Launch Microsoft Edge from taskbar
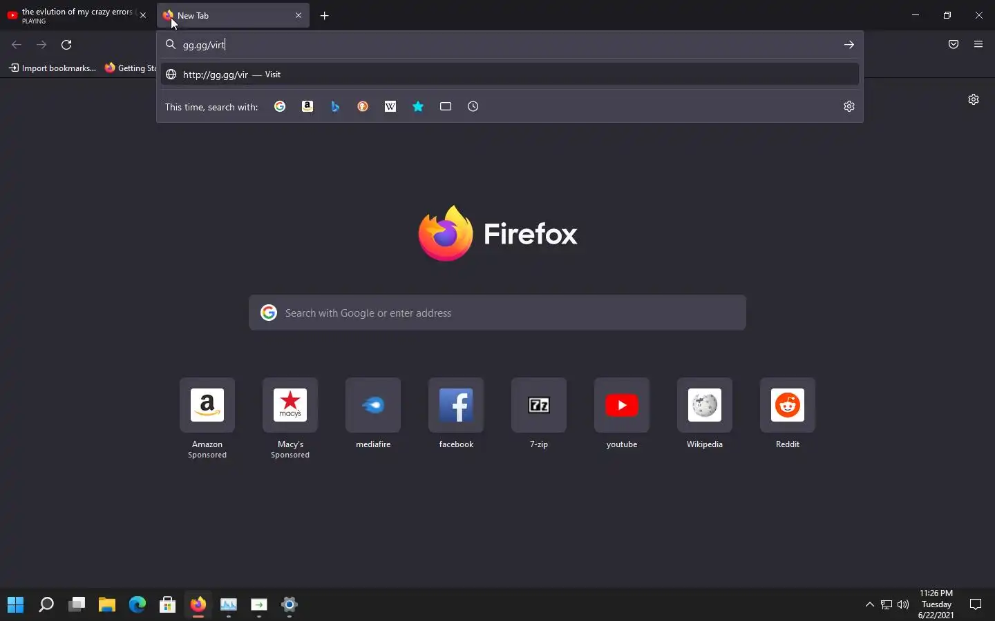 (x=138, y=605)
